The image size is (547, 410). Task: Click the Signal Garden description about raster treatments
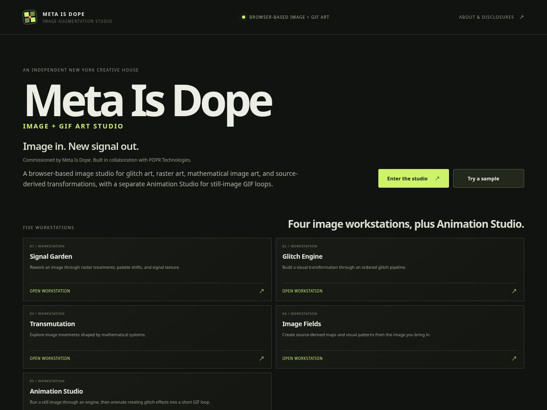[105, 267]
